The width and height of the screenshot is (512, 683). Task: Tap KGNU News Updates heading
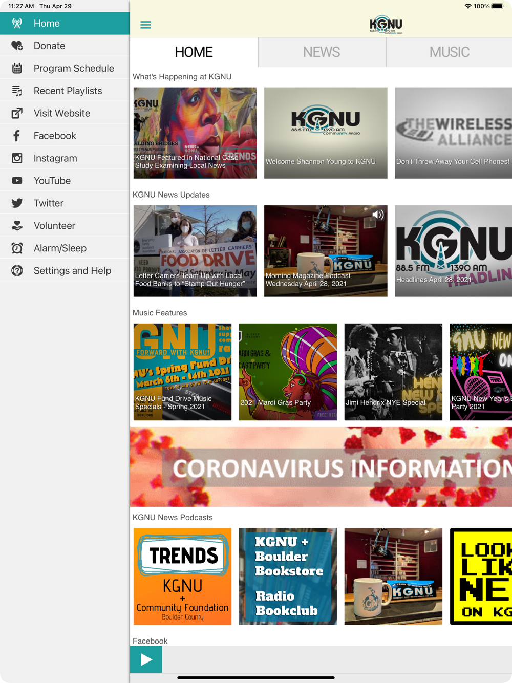(x=171, y=195)
